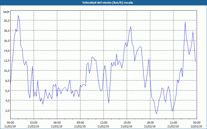Click the wind peak just after 15:00
Image resolution: width=207 pixels, height=129 pixels.
(131, 27)
